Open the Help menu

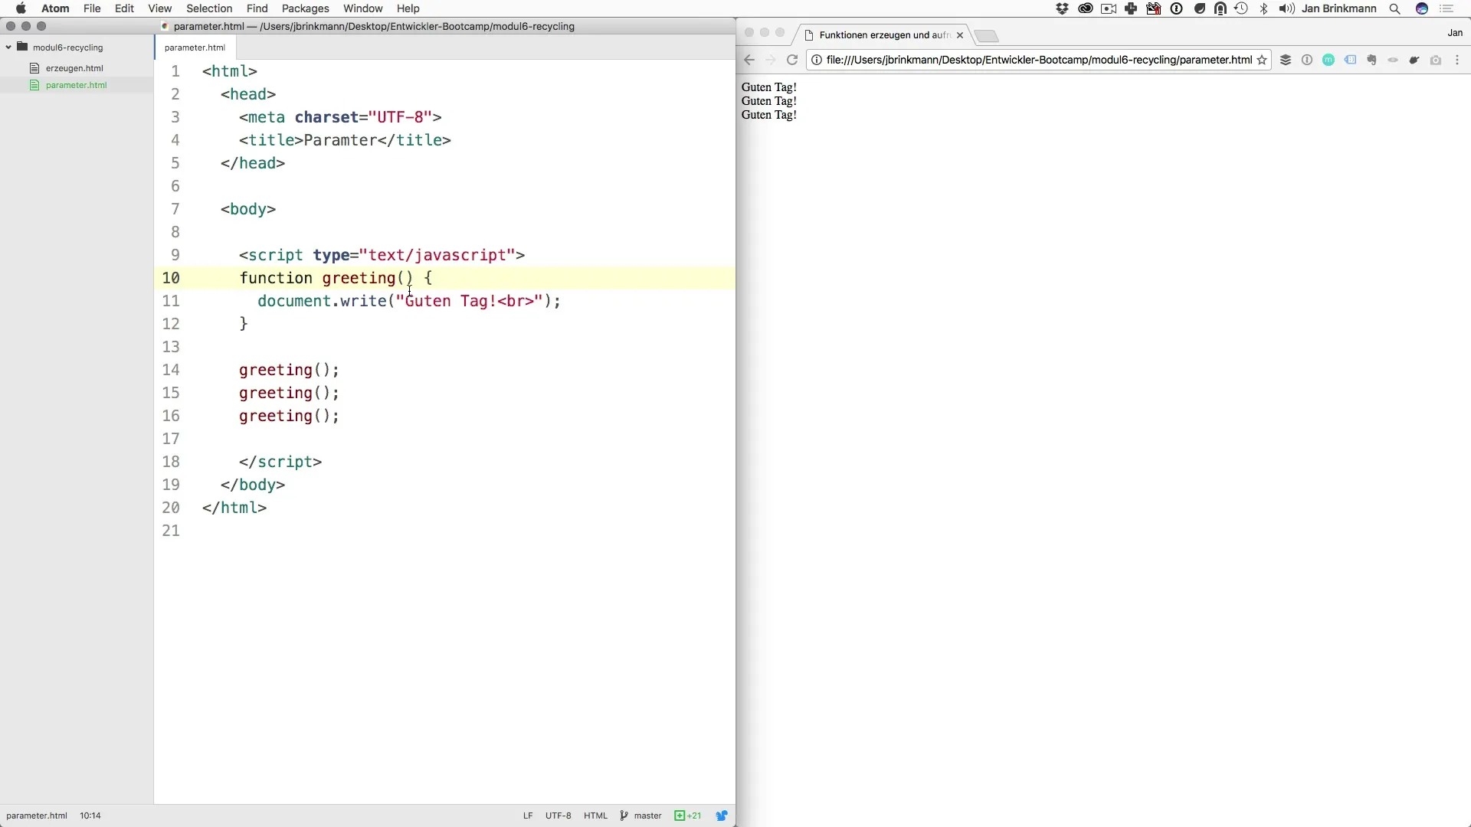point(408,8)
